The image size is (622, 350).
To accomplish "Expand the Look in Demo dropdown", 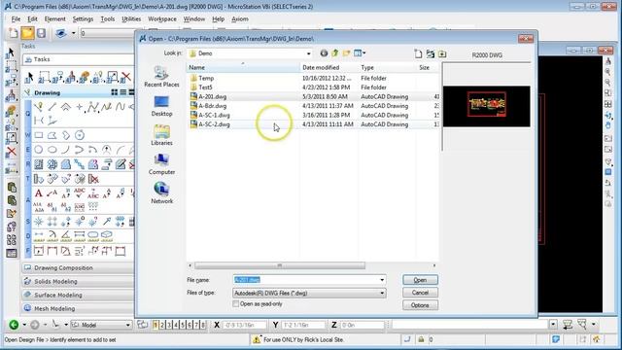I will tap(308, 53).
